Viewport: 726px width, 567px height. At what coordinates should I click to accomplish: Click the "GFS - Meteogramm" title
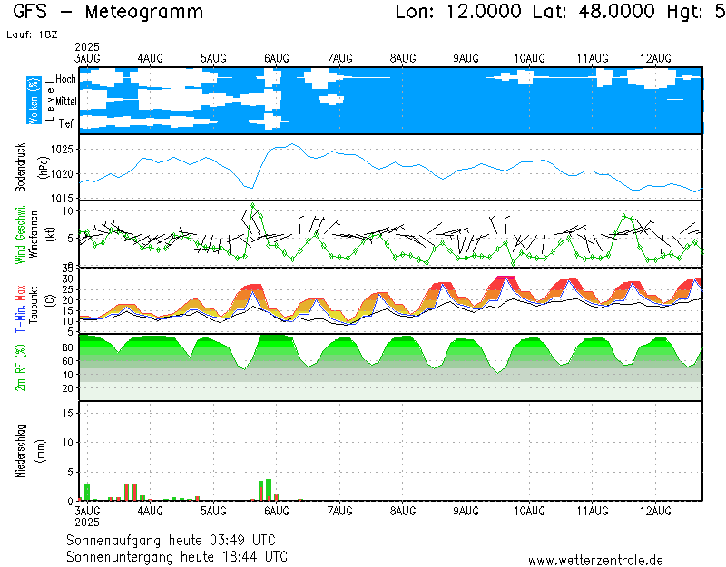[x=108, y=12]
